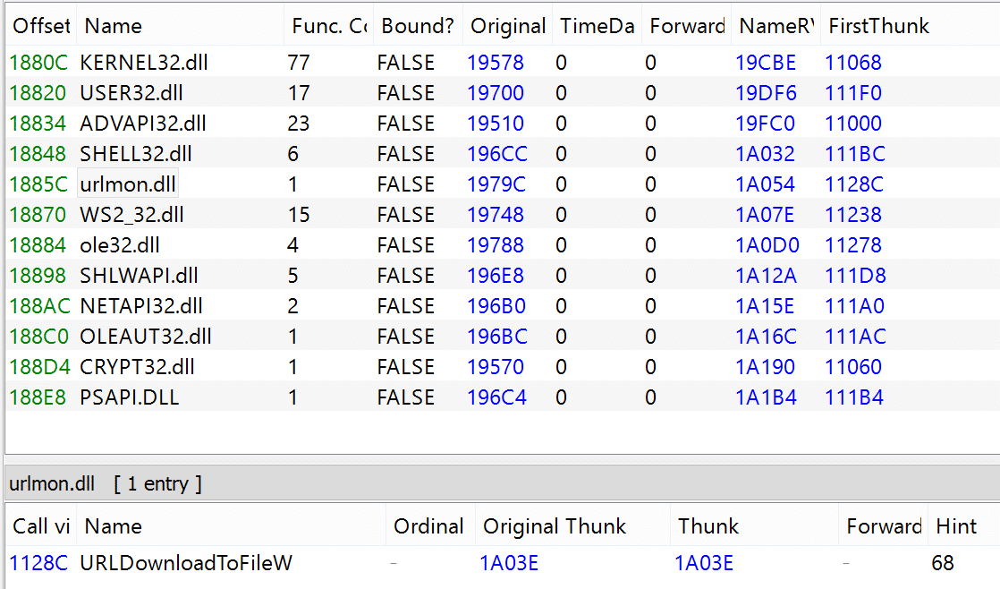Select the ole32.dll import row
This screenshot has width=1000, height=589.
504,245
